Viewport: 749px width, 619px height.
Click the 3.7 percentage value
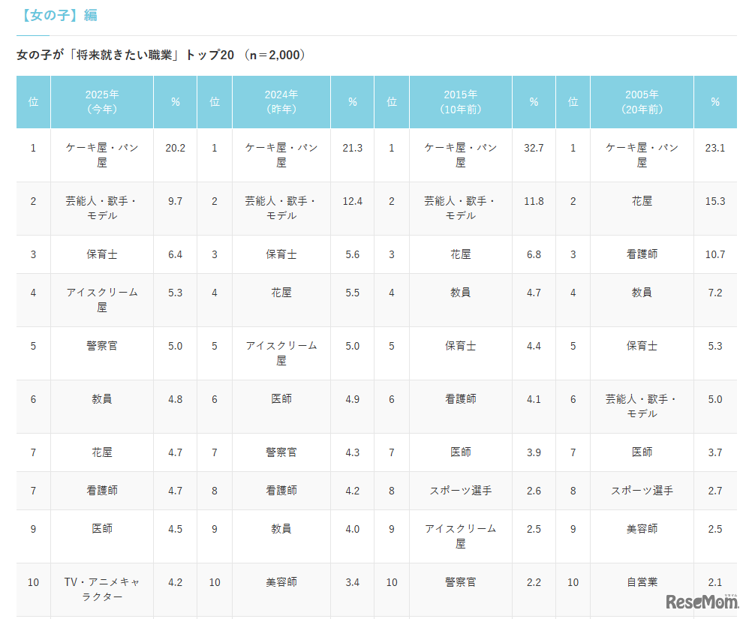(715, 452)
